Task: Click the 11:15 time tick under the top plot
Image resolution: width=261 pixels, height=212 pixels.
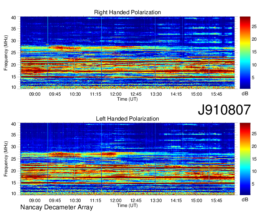Action: pos(95,94)
